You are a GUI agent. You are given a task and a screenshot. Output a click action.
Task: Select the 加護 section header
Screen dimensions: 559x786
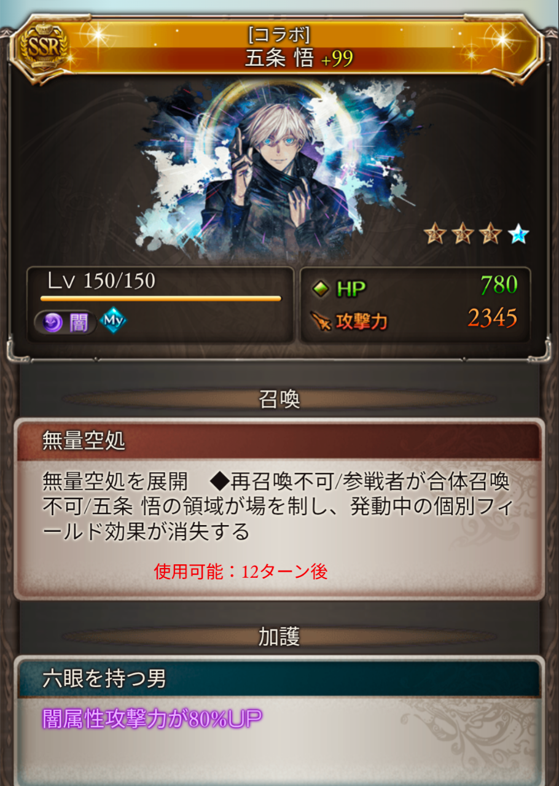[279, 637]
